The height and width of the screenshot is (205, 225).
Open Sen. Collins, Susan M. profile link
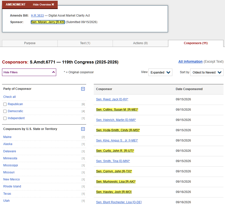(x=117, y=110)
